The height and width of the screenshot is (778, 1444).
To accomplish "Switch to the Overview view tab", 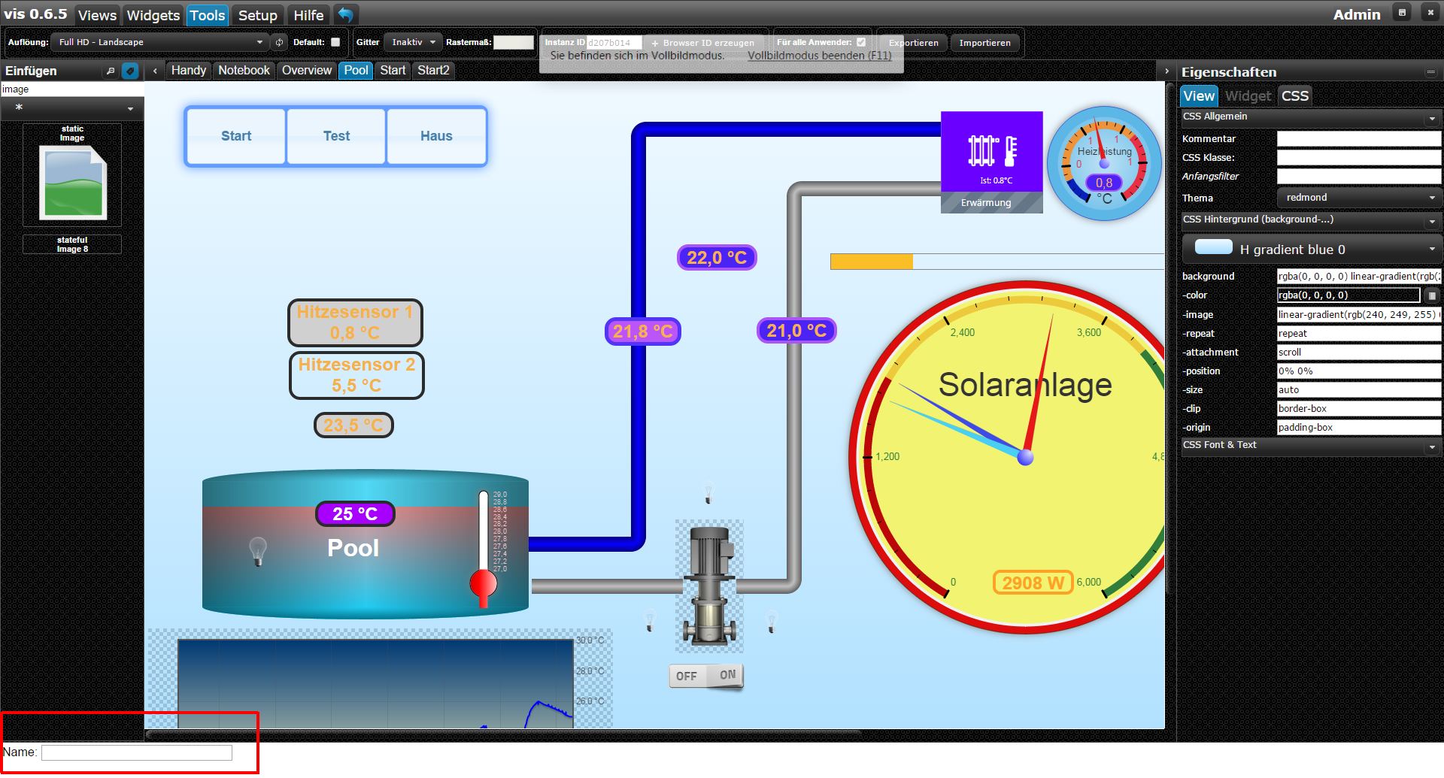I will [307, 71].
